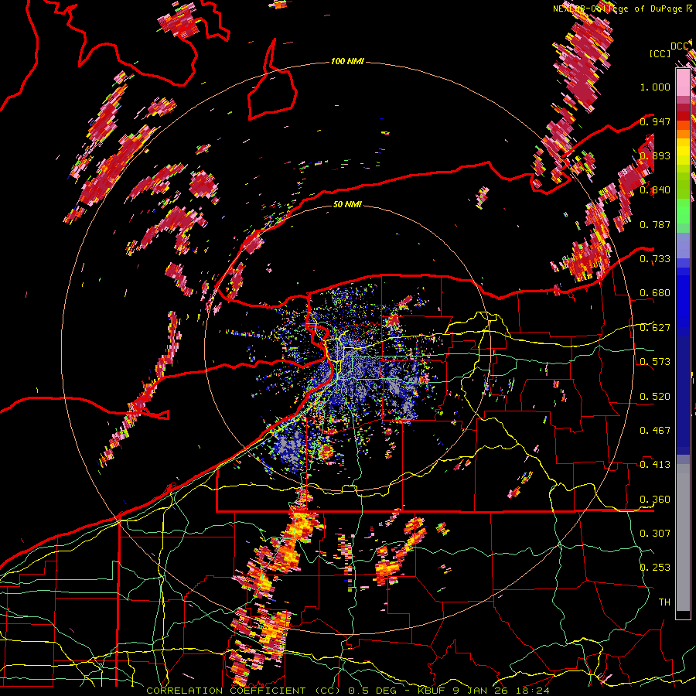
Task: Select the 0.947 legend value
Action: click(655, 121)
